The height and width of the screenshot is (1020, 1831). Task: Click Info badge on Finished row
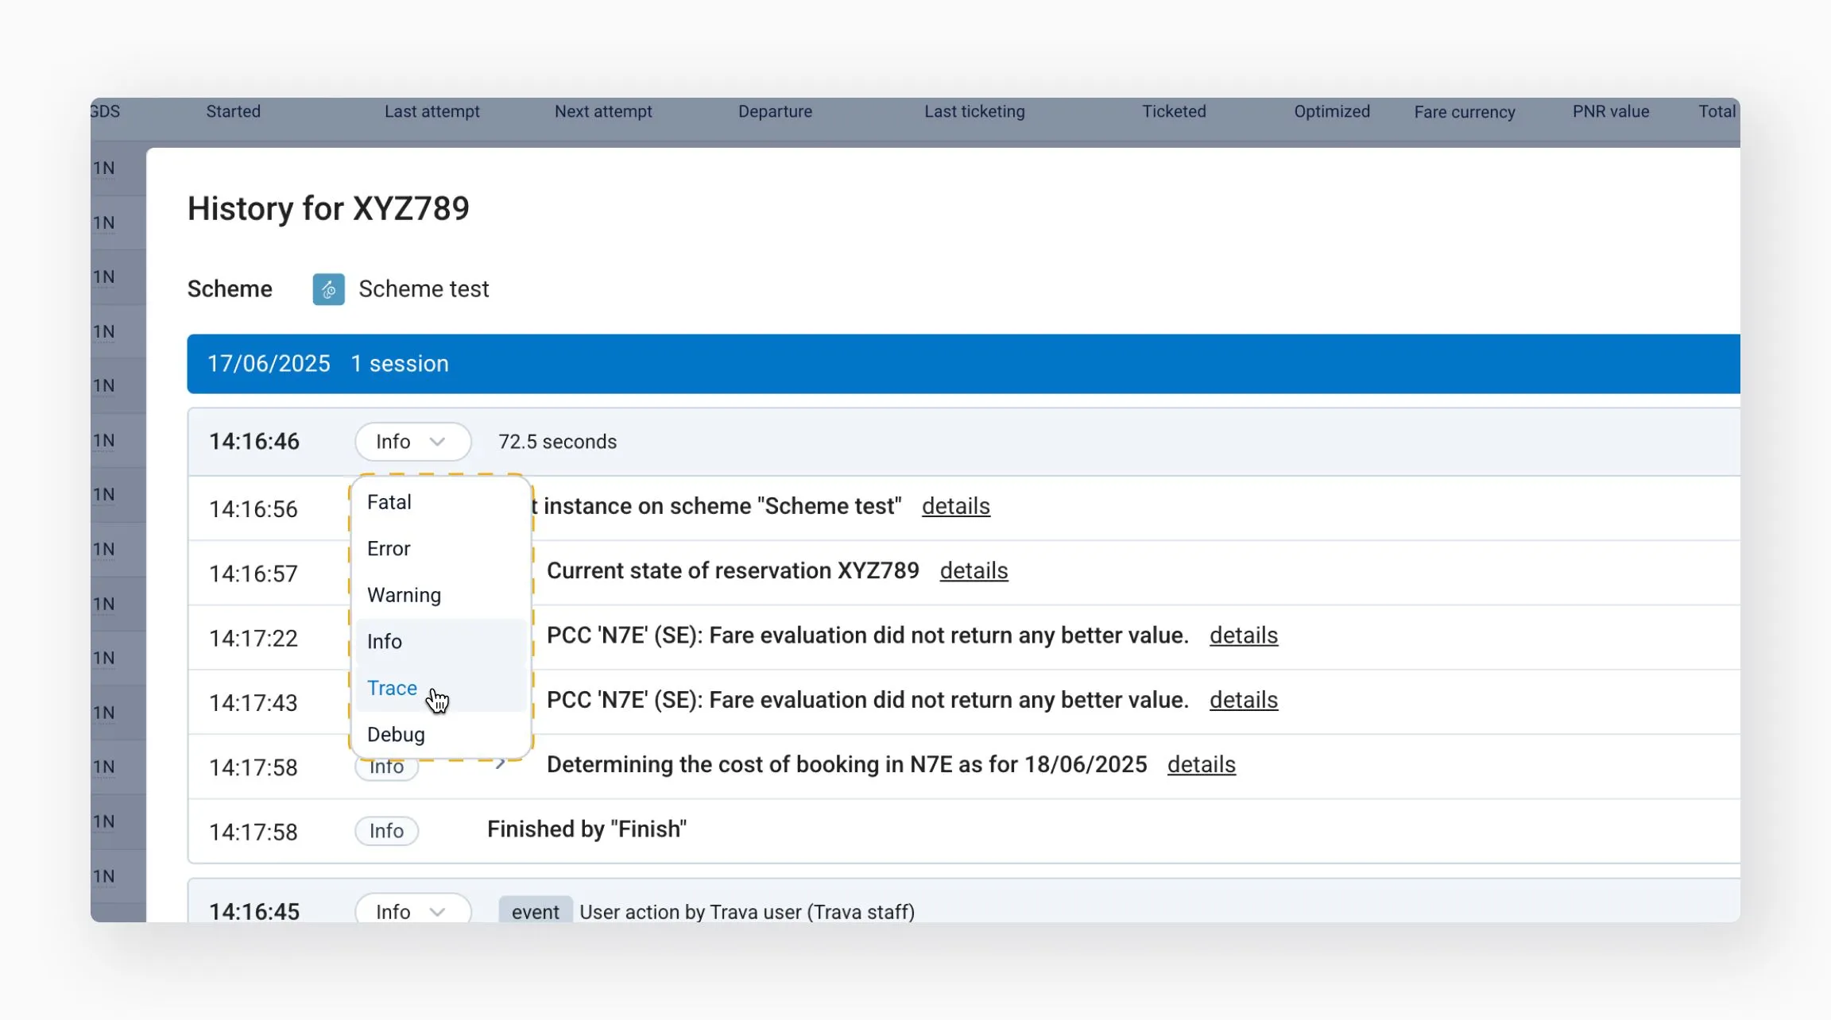(386, 831)
